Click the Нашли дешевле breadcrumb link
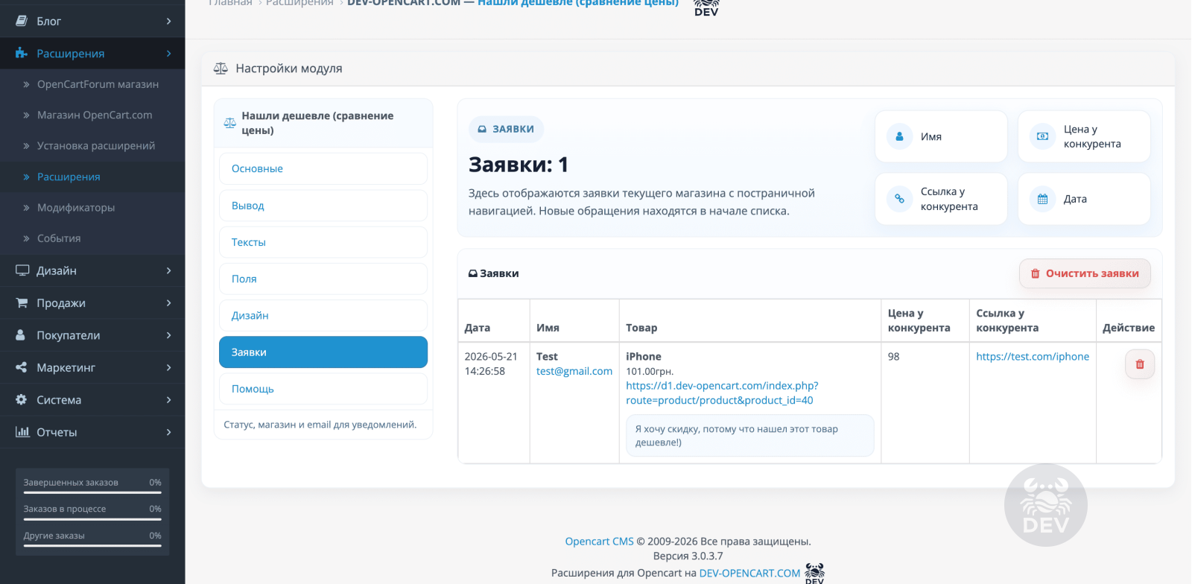 click(x=578, y=4)
